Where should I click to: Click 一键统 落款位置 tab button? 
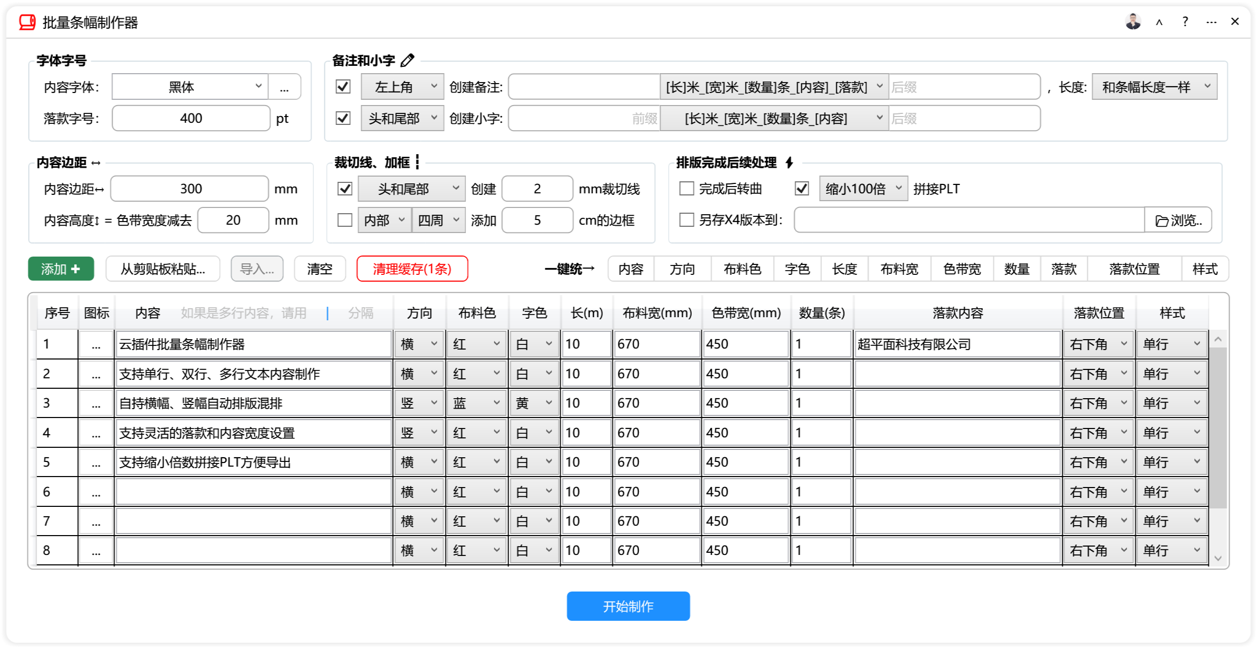[x=1134, y=269]
